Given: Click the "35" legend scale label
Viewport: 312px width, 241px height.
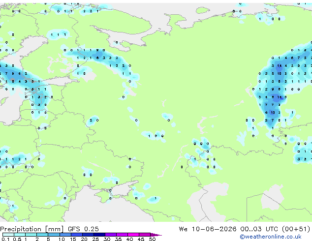Looking at the screenshot, I should pyautogui.click(x=118, y=239).
